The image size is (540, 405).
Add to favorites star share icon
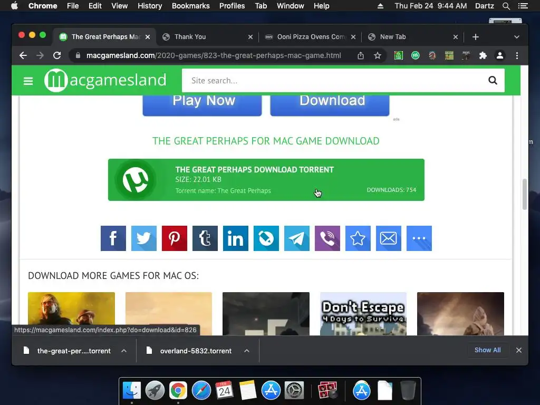(358, 238)
